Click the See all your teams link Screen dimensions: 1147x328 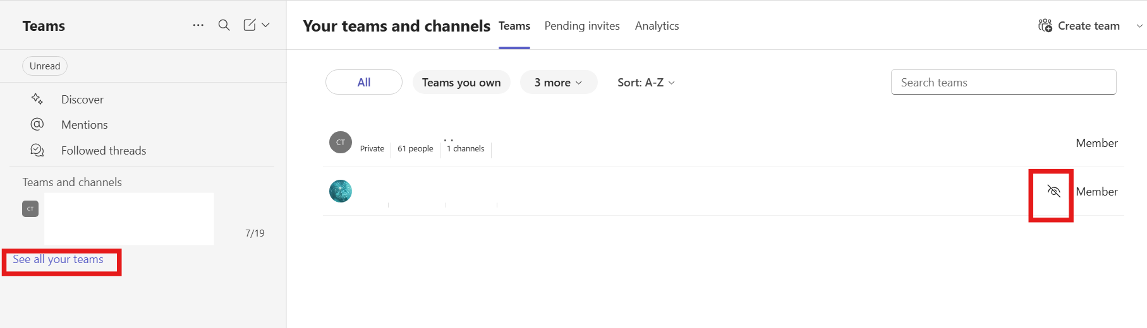coord(58,259)
